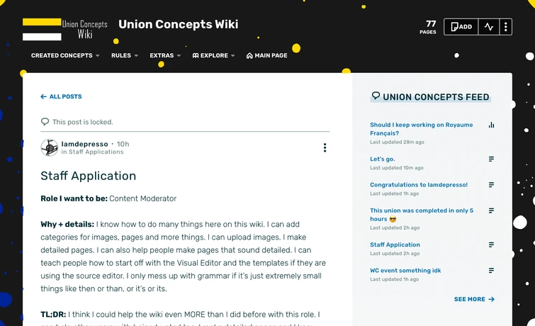535x326 pixels.
Task: Click text icon beside WC event post
Action: click(491, 271)
